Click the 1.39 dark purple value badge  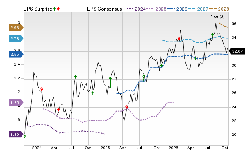[x=17, y=134]
